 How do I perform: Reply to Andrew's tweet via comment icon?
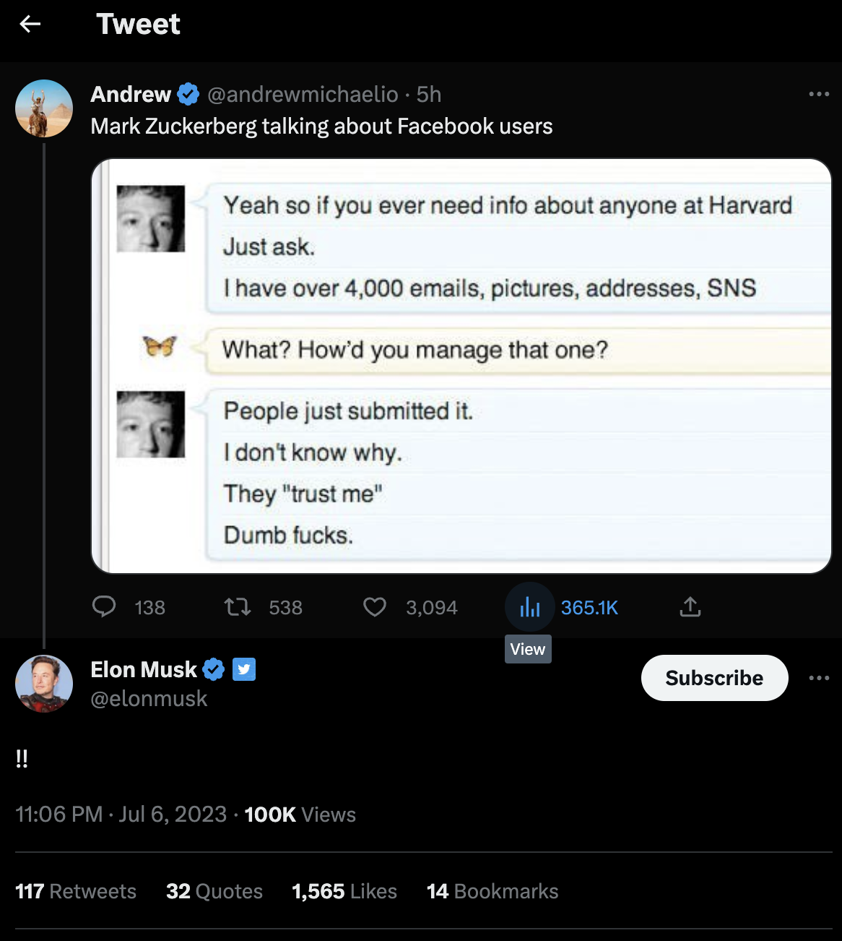tap(104, 607)
